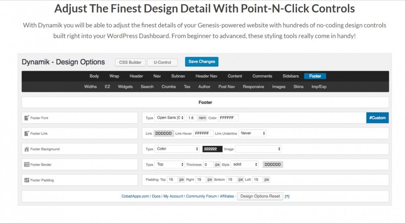Open the Footer Border style dropdown
Viewport: 405px width, 223px height.
(244, 164)
